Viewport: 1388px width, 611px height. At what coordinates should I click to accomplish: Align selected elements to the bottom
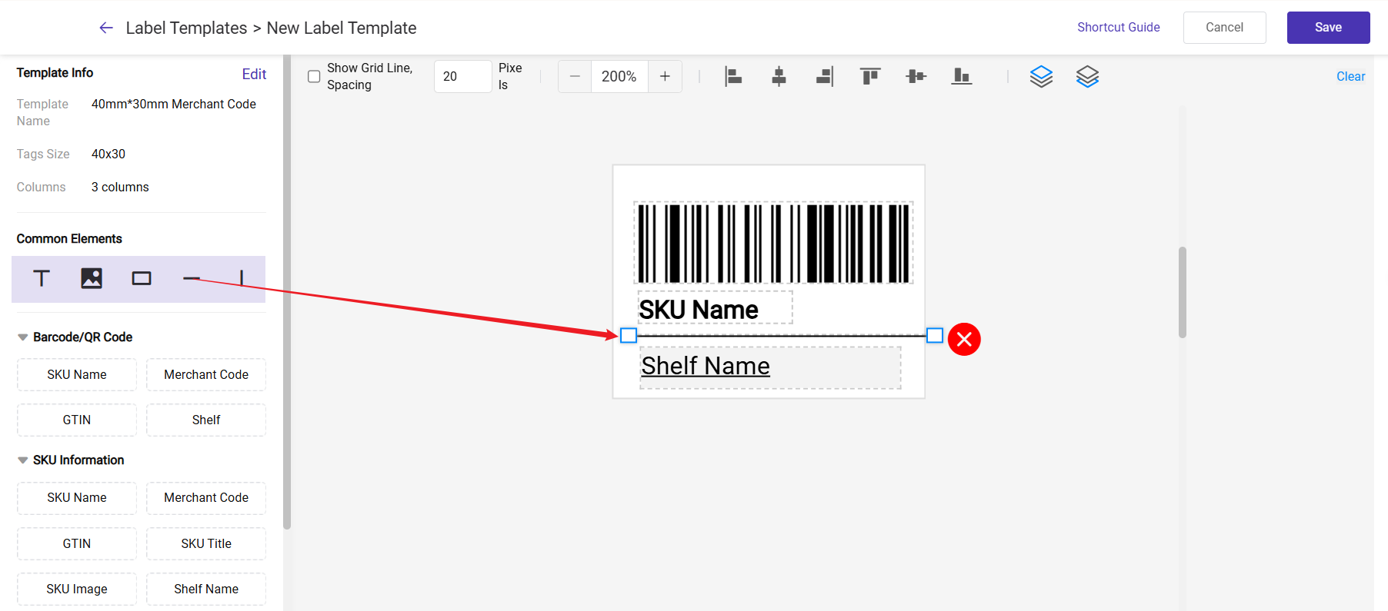(962, 76)
